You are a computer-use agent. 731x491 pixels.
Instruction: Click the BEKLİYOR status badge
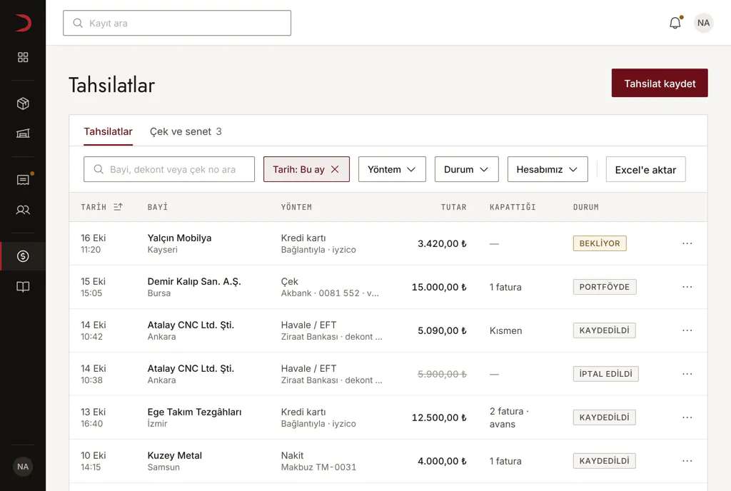tap(600, 243)
